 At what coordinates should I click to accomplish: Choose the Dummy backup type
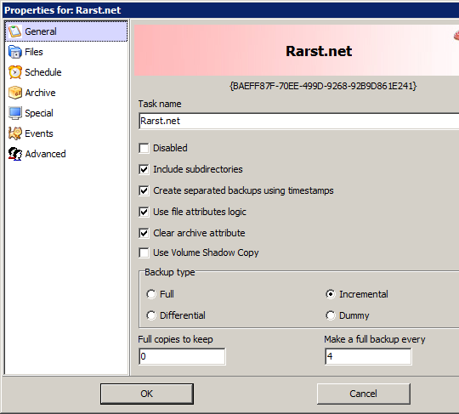point(331,315)
